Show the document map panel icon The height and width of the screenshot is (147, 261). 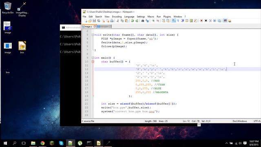(x=191, y=21)
